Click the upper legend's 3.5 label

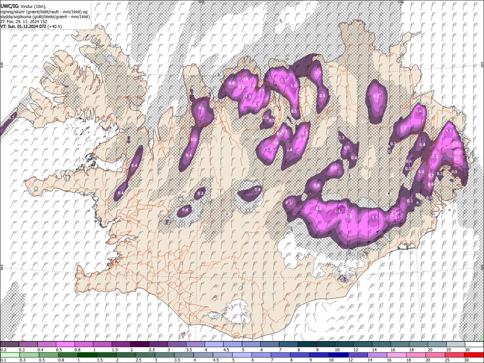pos(189,350)
